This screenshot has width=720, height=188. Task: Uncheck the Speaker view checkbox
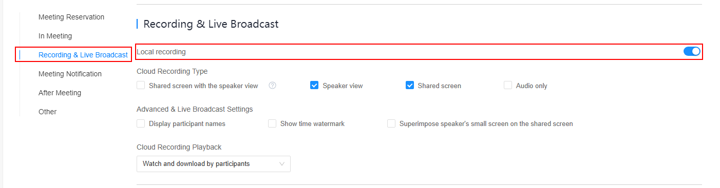[x=314, y=86]
